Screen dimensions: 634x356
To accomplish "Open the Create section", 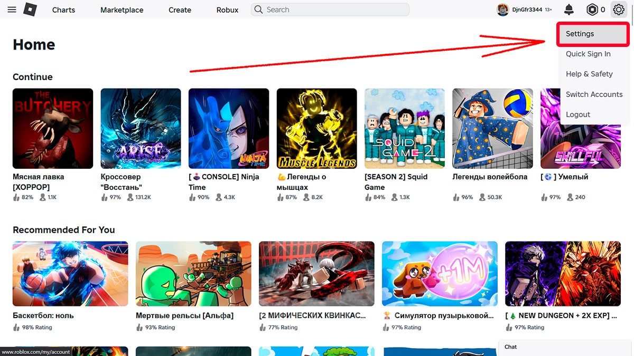I will click(x=180, y=10).
